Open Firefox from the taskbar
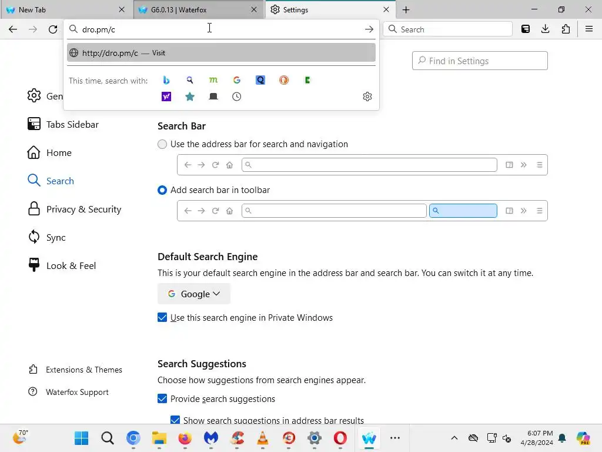The width and height of the screenshot is (602, 452). coord(185,438)
